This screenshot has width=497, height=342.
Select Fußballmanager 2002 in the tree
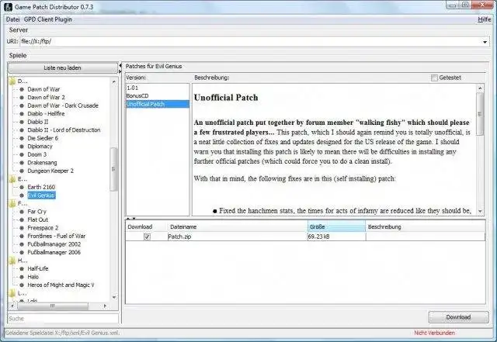[54, 244]
